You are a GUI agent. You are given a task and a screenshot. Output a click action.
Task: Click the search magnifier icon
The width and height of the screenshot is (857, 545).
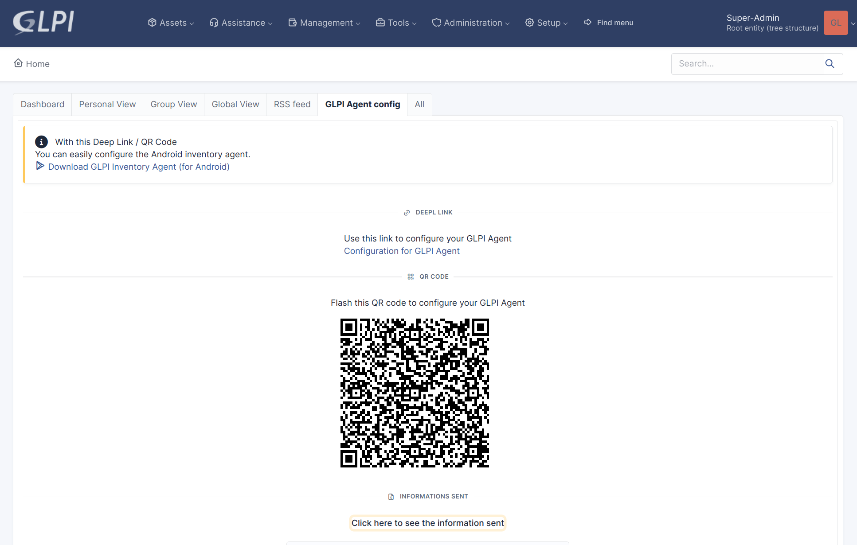click(830, 64)
